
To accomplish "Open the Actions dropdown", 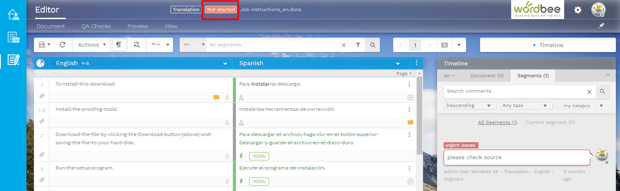I will point(92,45).
